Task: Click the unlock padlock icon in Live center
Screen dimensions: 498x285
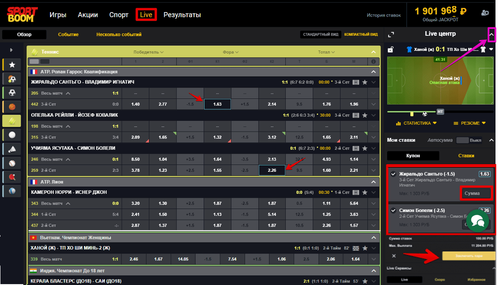Action: click(x=391, y=49)
